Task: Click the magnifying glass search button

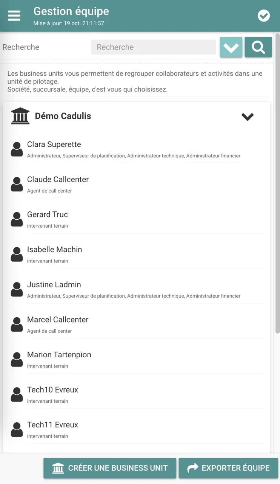Action: tap(258, 47)
